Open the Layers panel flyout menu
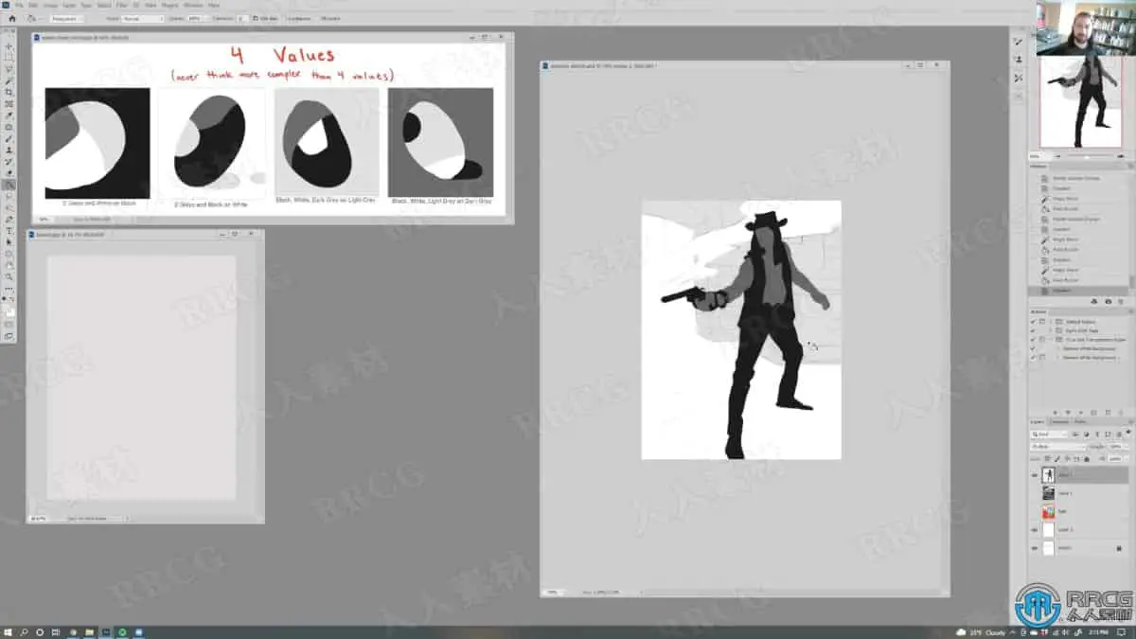Screen dimensions: 1136x639 (x=1129, y=421)
